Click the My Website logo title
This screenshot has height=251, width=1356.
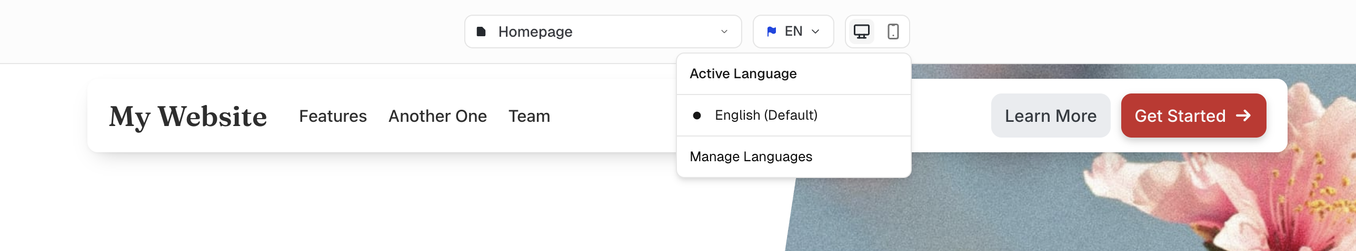coord(188,116)
